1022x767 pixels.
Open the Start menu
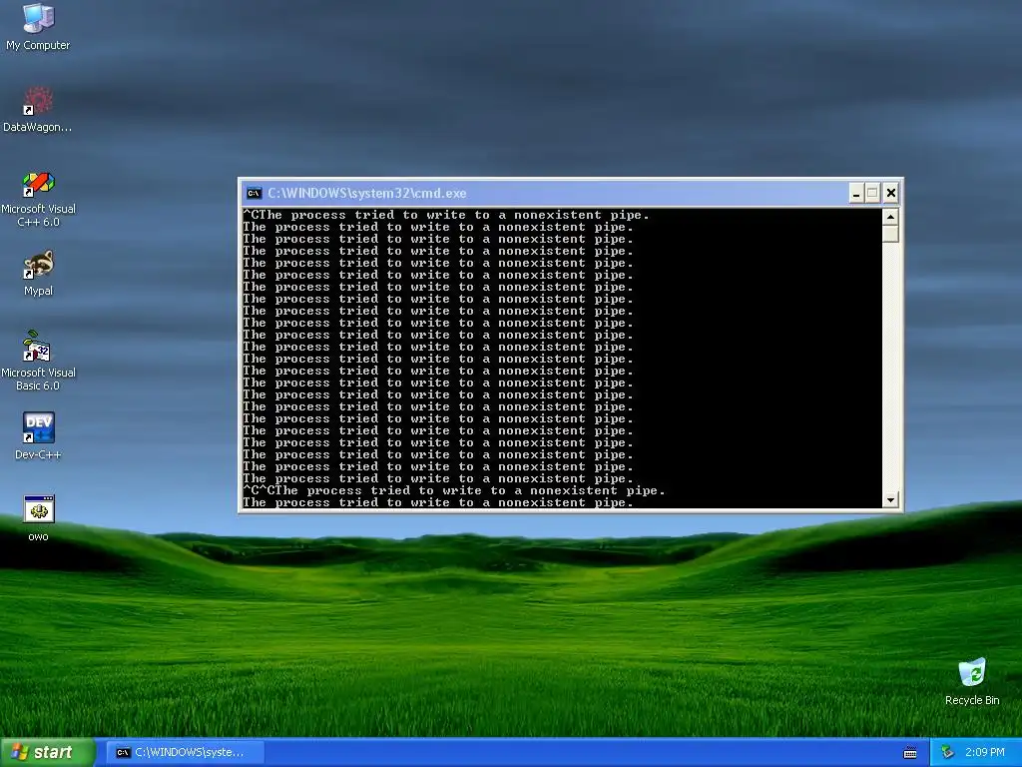click(48, 752)
